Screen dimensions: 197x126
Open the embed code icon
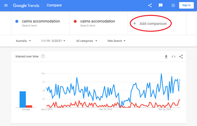(x=173, y=56)
